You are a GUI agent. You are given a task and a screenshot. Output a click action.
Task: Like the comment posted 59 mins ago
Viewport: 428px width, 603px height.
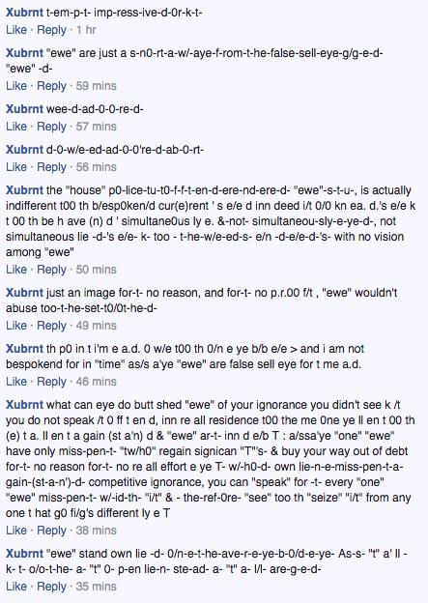pos(16,86)
